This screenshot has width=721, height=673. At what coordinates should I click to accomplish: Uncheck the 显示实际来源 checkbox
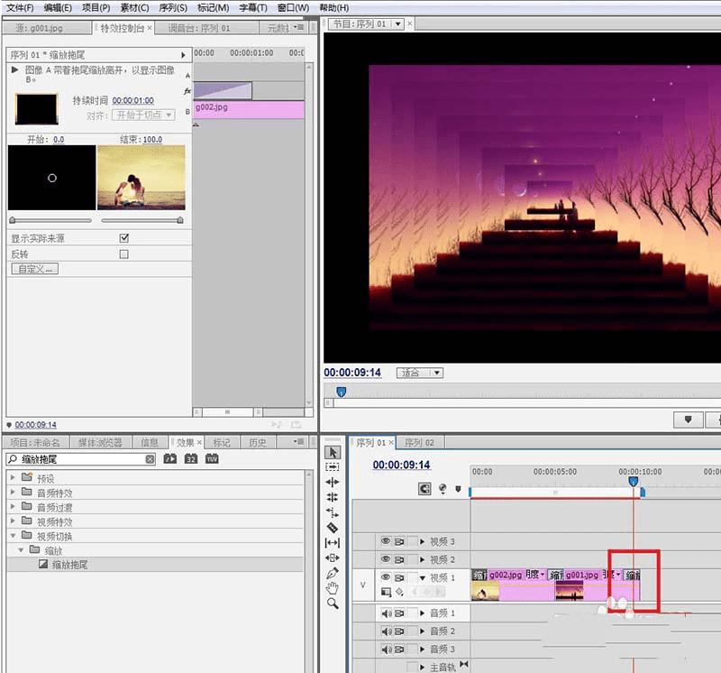point(124,238)
